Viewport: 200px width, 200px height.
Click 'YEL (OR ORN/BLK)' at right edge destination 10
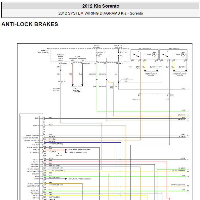178,171
